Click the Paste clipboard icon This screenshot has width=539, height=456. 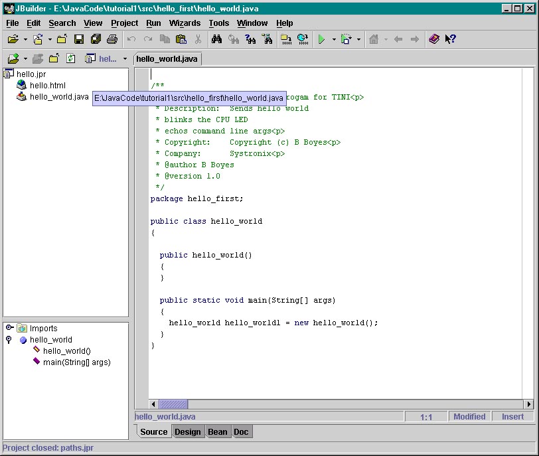tap(181, 40)
